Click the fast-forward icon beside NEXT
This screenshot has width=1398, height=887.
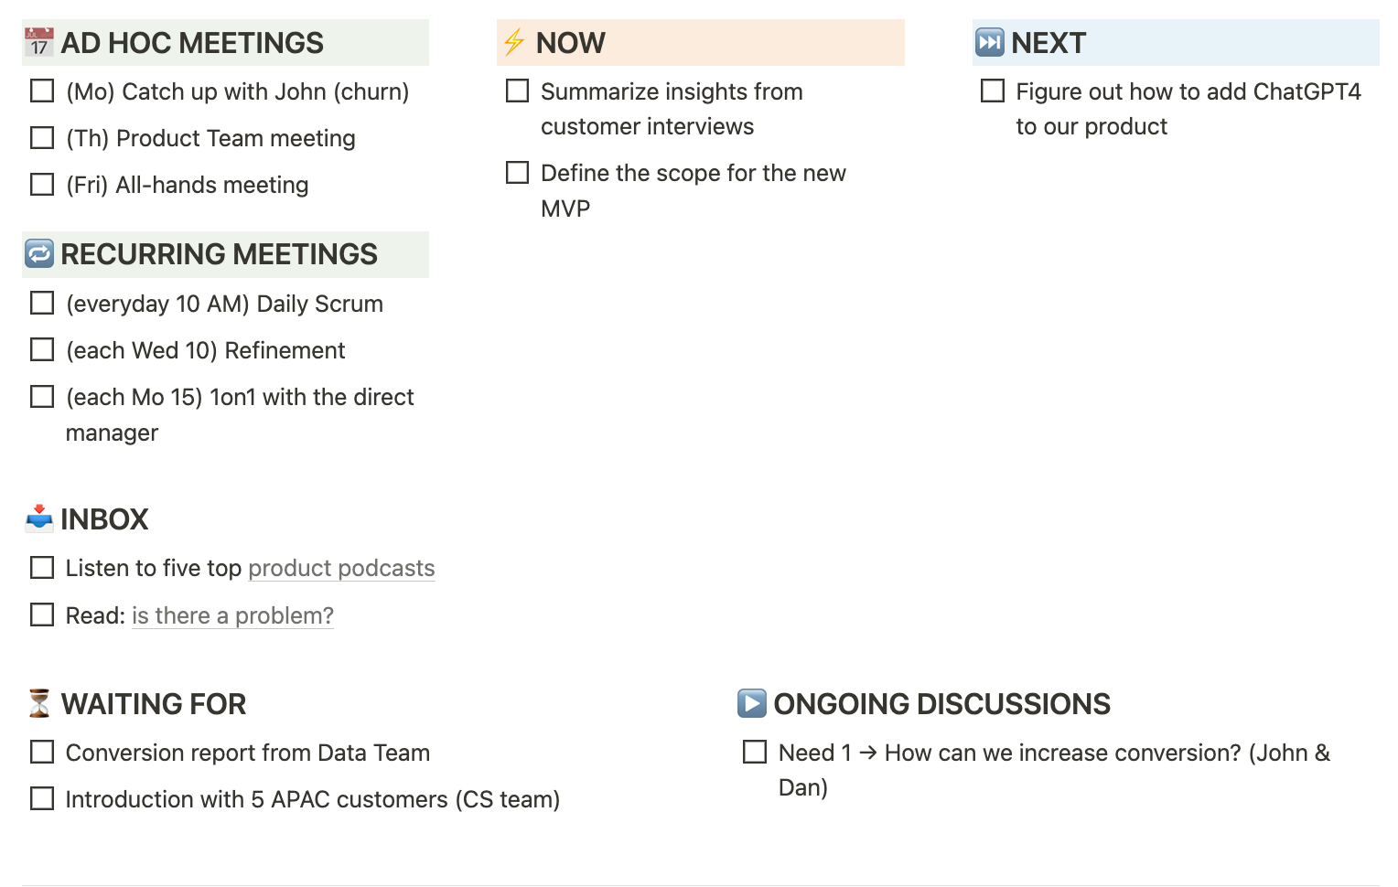coord(990,42)
